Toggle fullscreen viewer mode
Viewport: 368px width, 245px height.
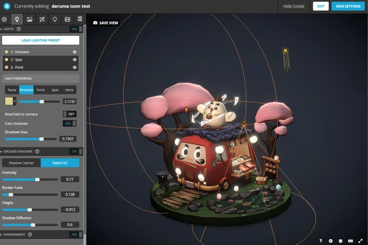[360, 241]
